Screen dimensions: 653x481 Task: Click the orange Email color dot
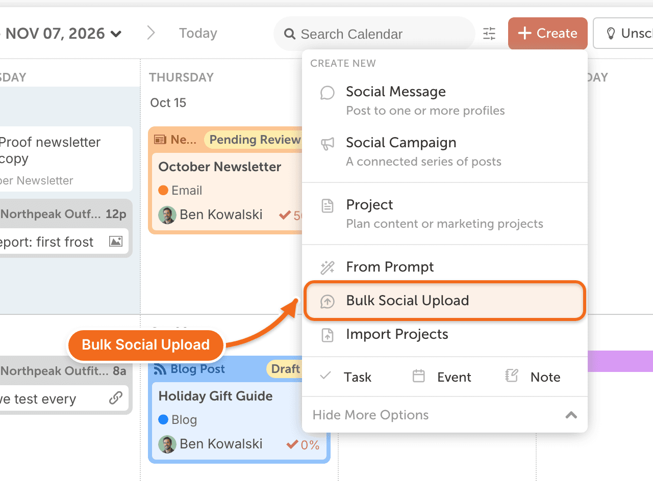163,191
